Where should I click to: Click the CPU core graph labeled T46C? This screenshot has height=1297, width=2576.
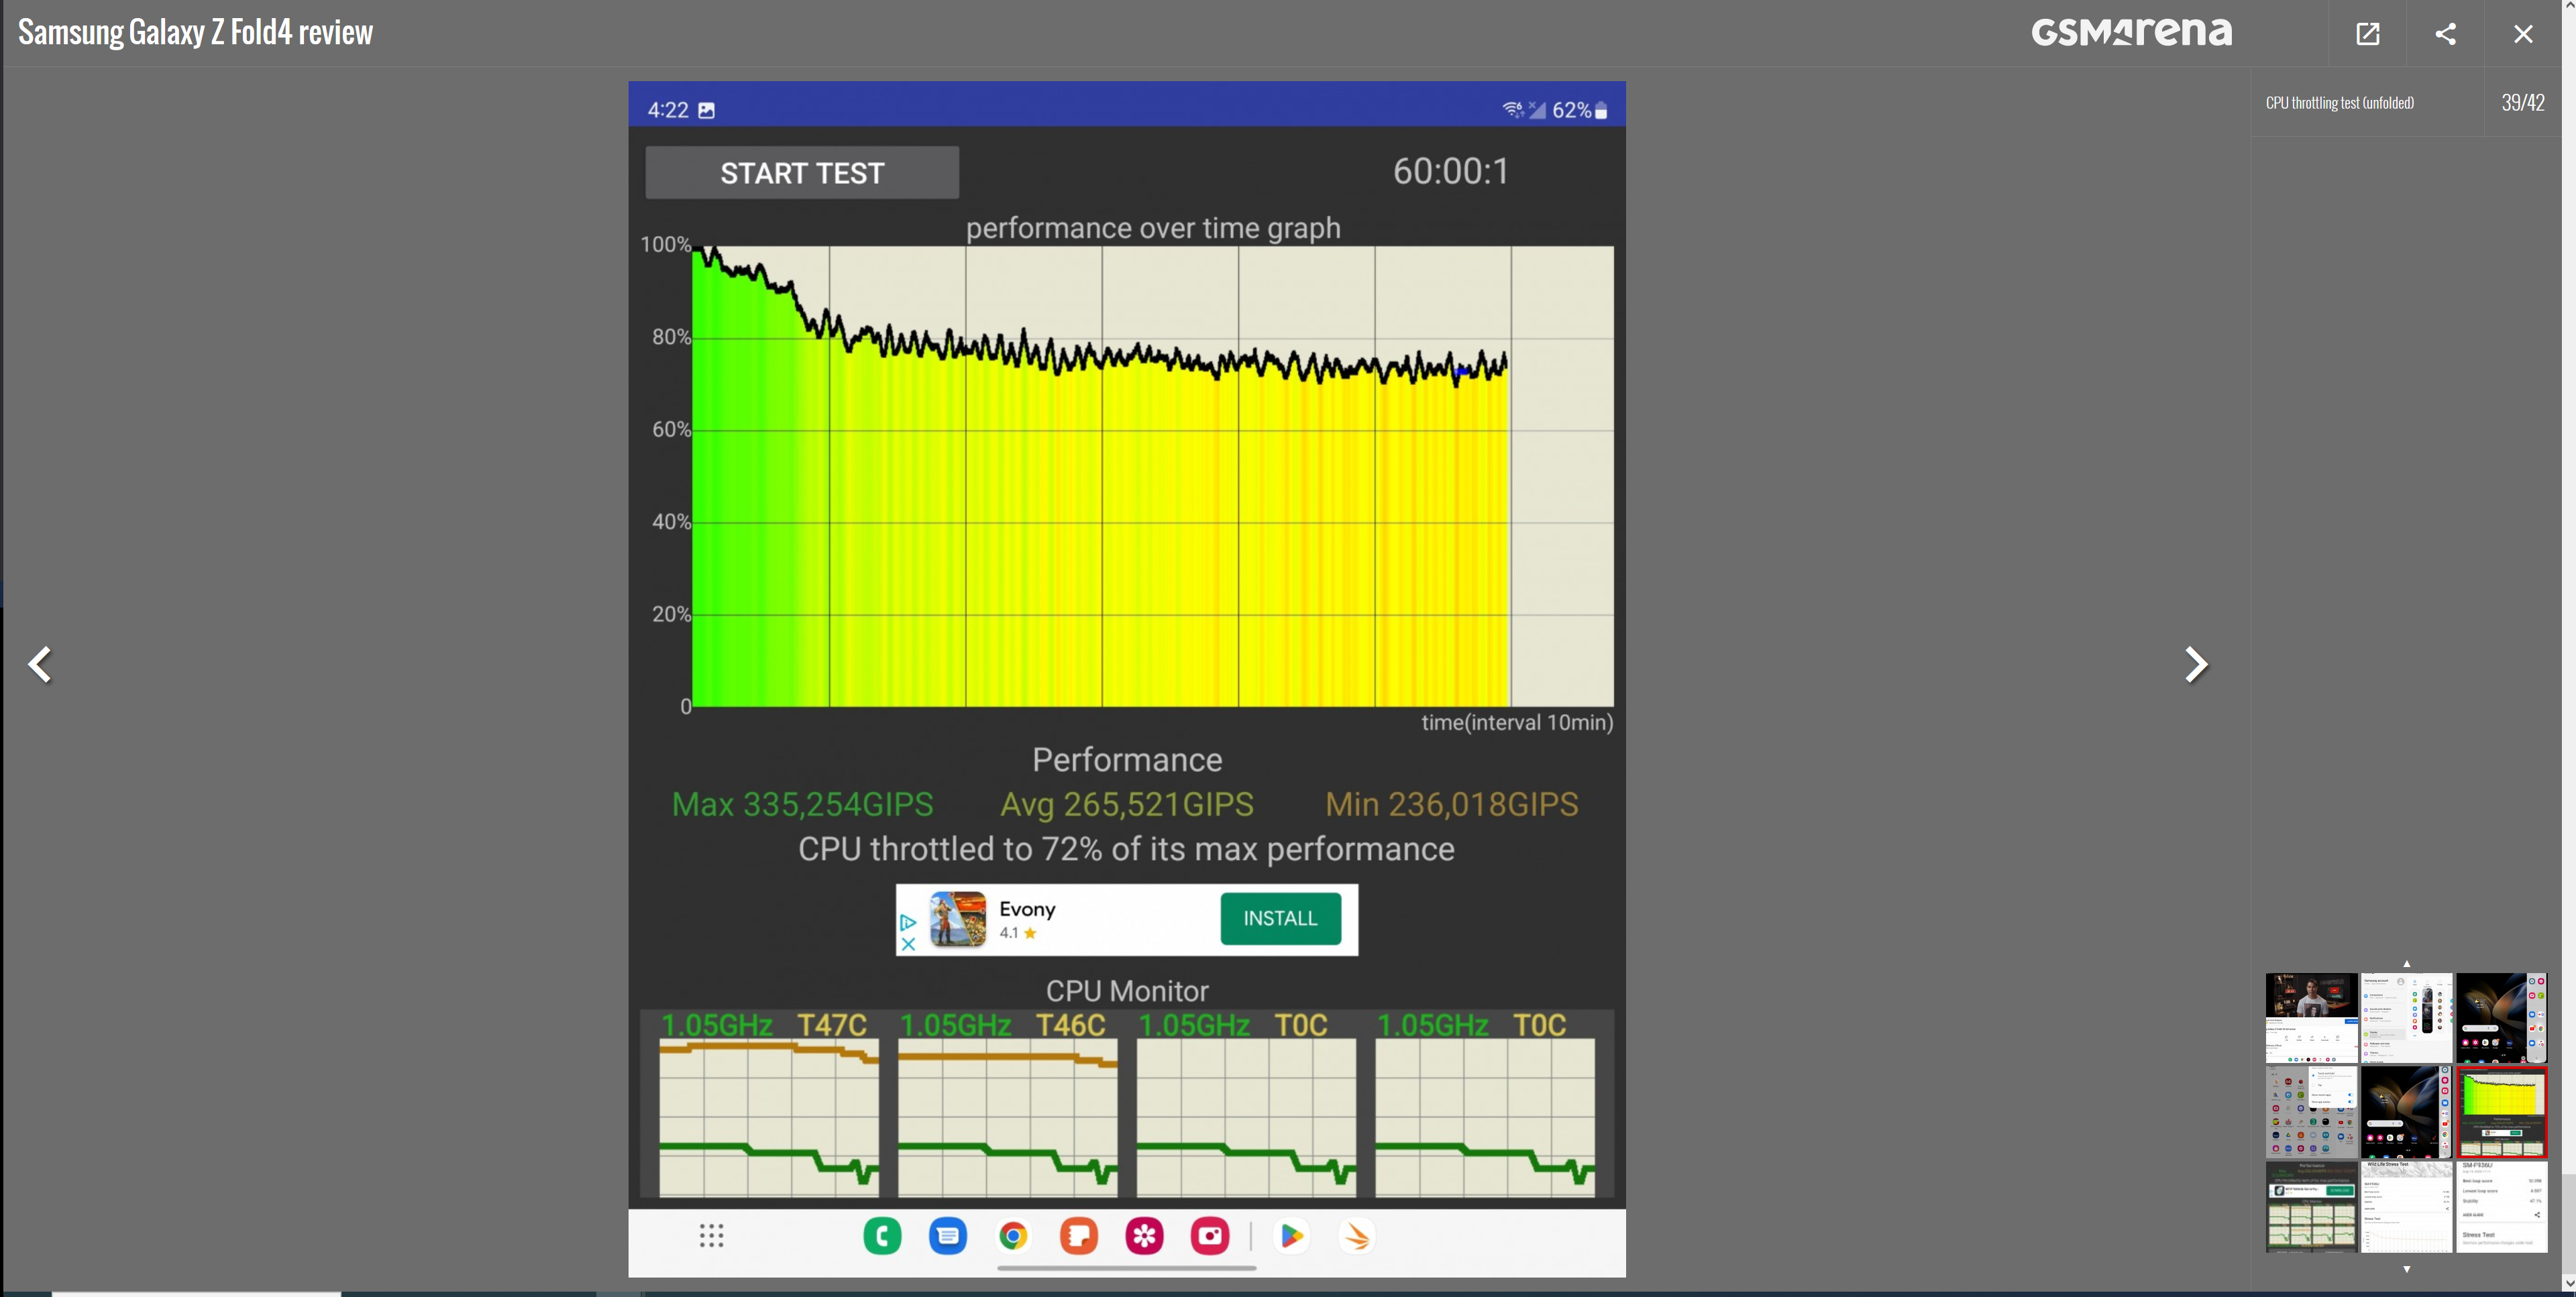(x=1007, y=1117)
